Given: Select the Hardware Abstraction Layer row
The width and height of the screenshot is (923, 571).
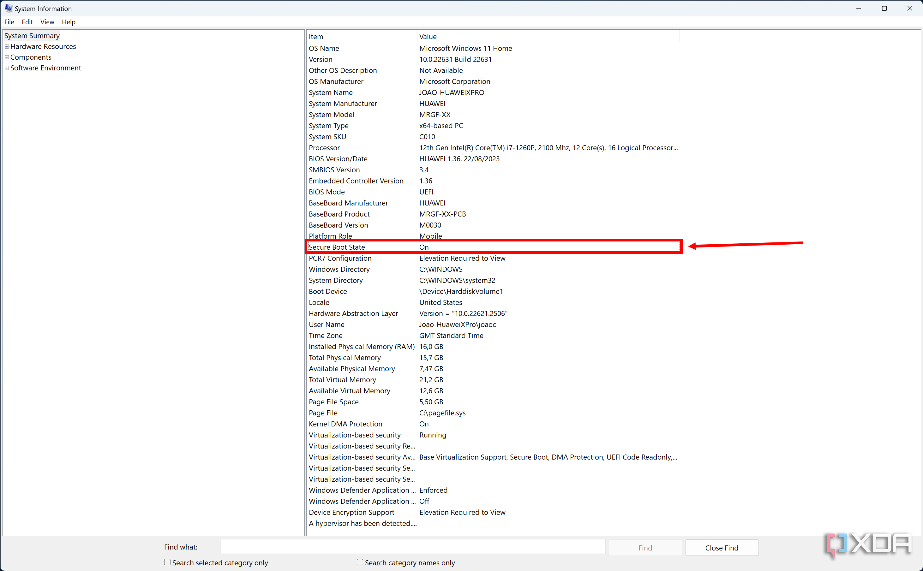Looking at the screenshot, I should pos(493,313).
